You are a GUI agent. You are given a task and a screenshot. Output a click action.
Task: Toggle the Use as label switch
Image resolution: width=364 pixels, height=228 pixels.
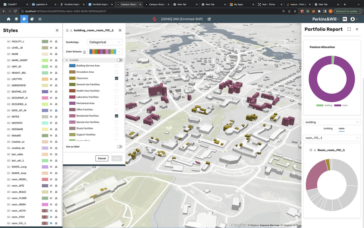tap(119, 147)
